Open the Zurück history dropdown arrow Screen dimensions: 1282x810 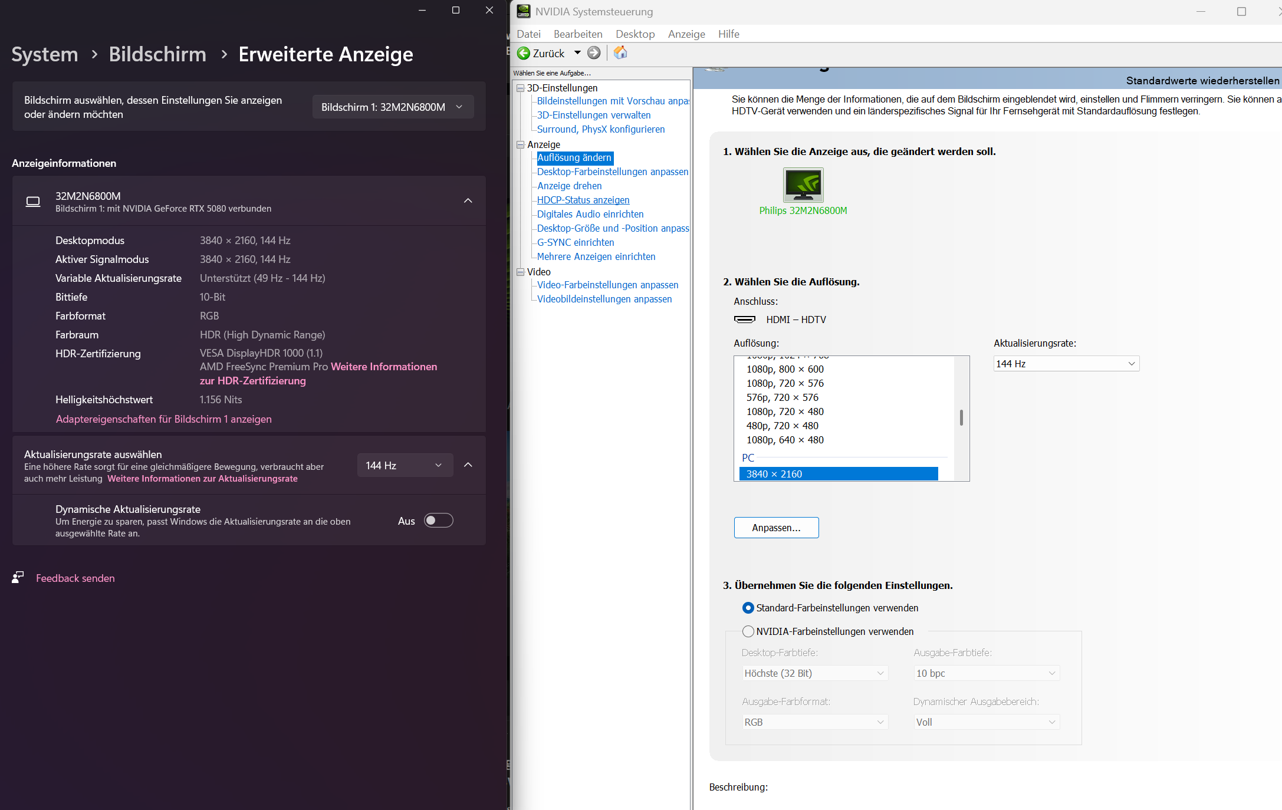pos(577,53)
